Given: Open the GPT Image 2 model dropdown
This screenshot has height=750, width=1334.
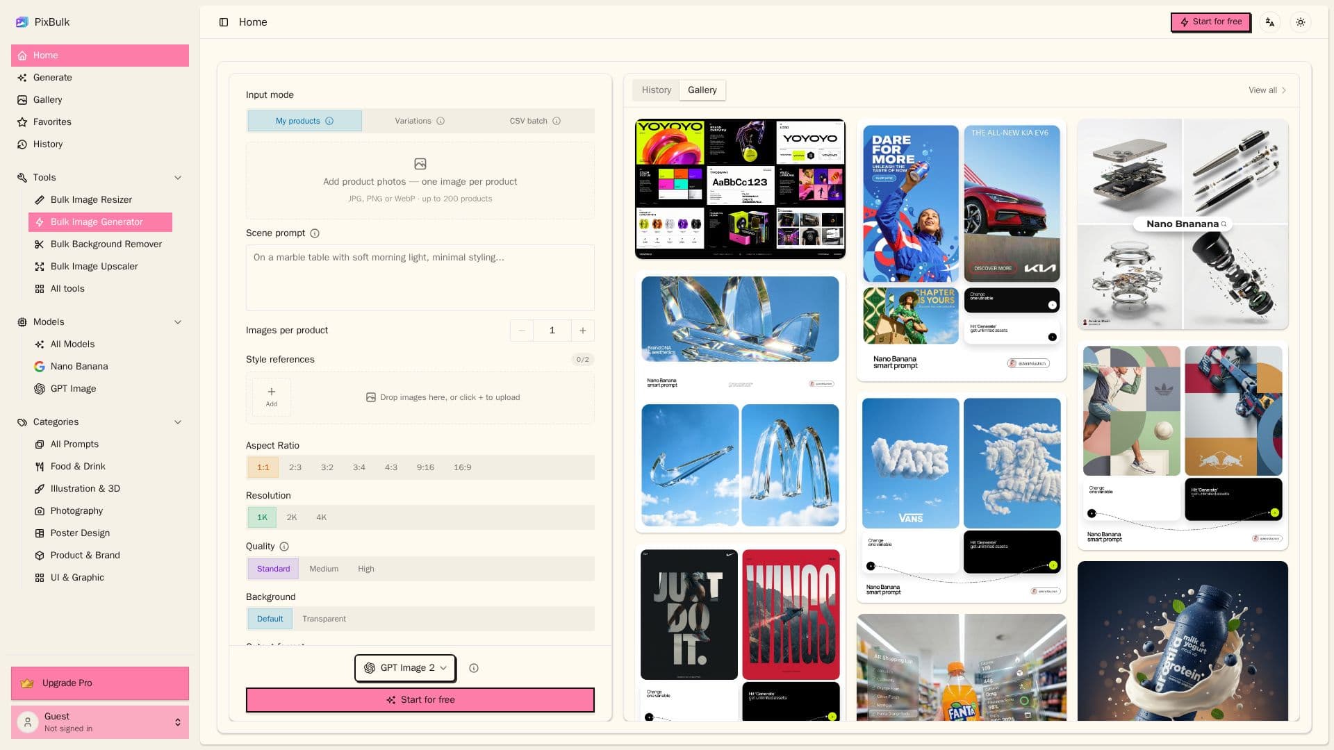Looking at the screenshot, I should tap(405, 668).
